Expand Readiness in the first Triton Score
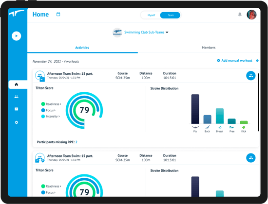Viewport: 268px width, 204px height. coord(53,104)
